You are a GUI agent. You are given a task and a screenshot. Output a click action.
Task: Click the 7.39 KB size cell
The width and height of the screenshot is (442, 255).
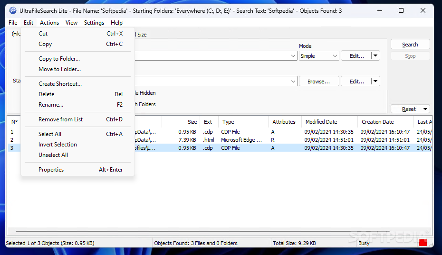click(187, 140)
